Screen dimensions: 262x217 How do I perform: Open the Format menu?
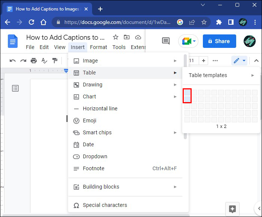click(98, 47)
